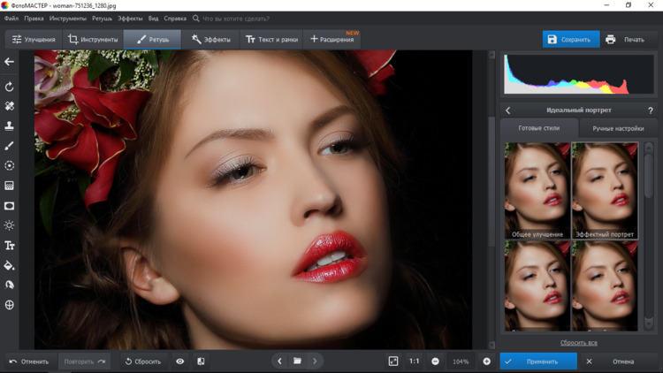
Task: Open the folder browse icon
Action: (297, 362)
